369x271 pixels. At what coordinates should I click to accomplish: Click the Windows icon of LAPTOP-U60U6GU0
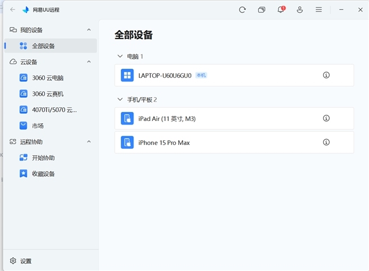(127, 75)
